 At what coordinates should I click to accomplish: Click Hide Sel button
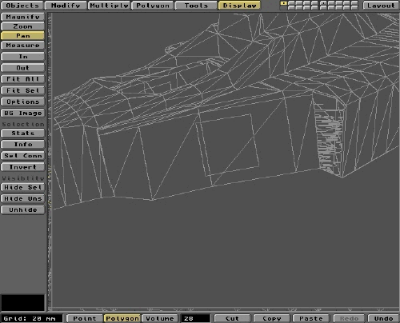point(23,187)
